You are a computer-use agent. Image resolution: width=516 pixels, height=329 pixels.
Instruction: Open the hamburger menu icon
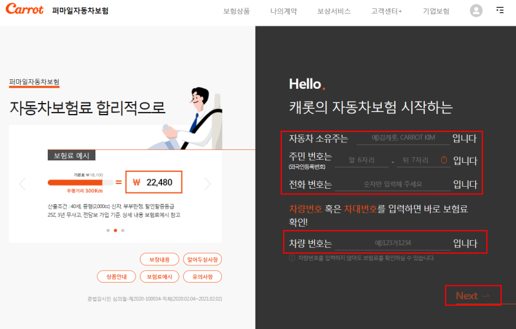point(500,10)
